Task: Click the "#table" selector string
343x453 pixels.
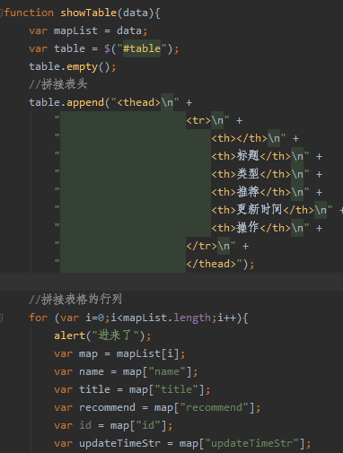Action: (142, 48)
